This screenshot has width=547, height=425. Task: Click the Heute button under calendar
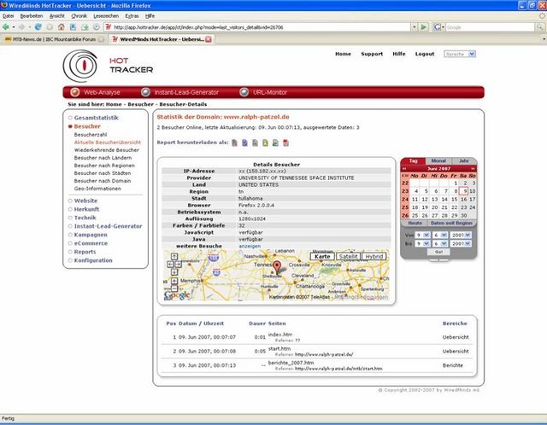pyautogui.click(x=415, y=223)
